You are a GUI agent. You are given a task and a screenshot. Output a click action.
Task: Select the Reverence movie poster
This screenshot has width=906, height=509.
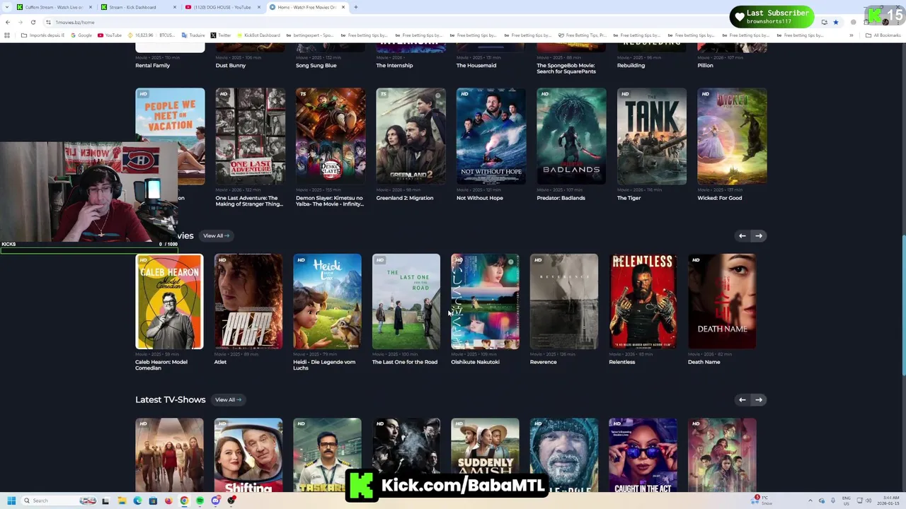point(564,302)
